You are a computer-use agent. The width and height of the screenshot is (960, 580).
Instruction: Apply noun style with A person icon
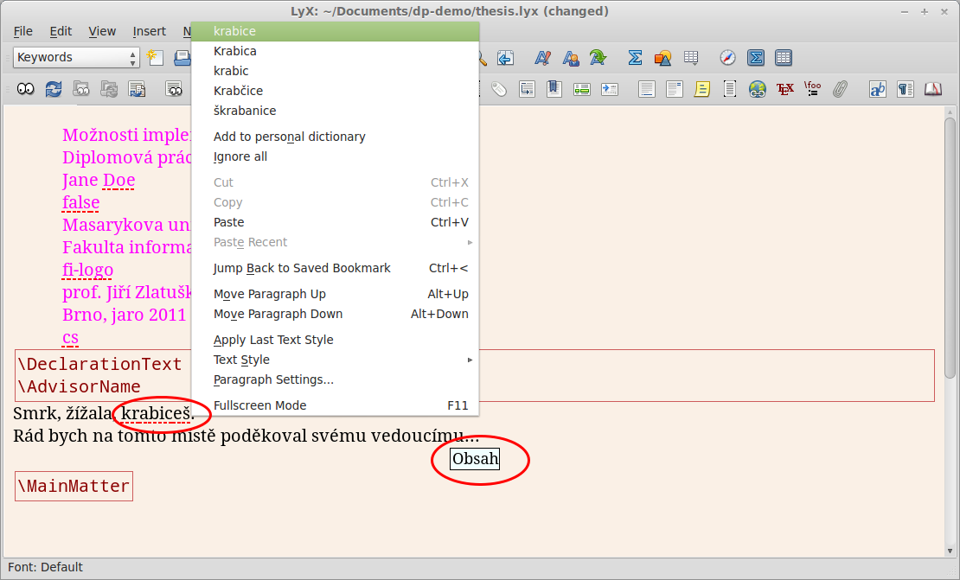pyautogui.click(x=571, y=58)
